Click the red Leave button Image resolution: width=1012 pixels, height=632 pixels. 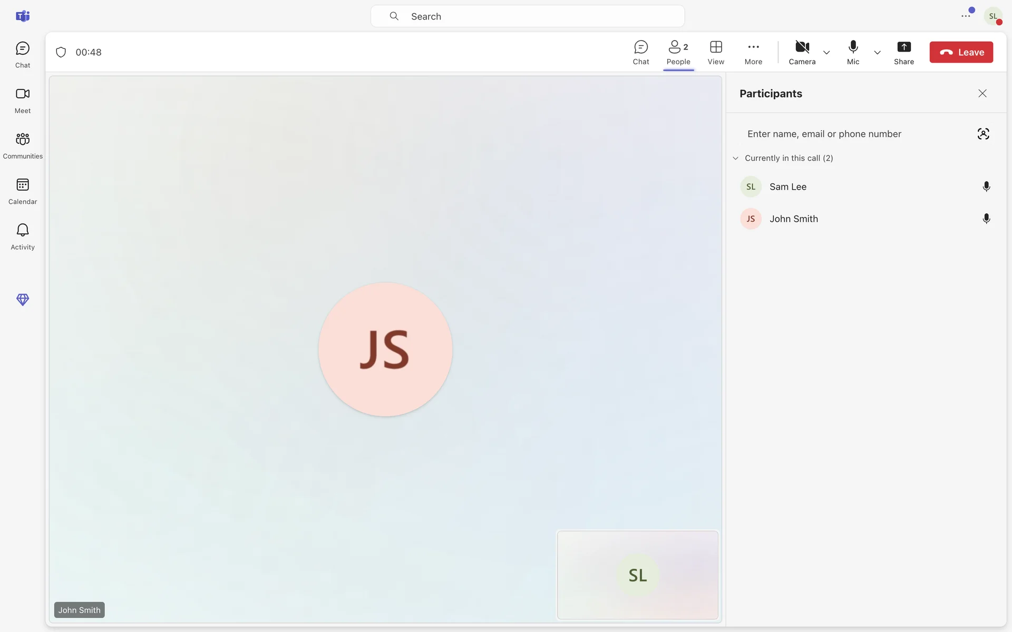pyautogui.click(x=960, y=52)
